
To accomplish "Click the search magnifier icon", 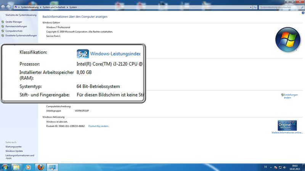I will coord(302,7).
